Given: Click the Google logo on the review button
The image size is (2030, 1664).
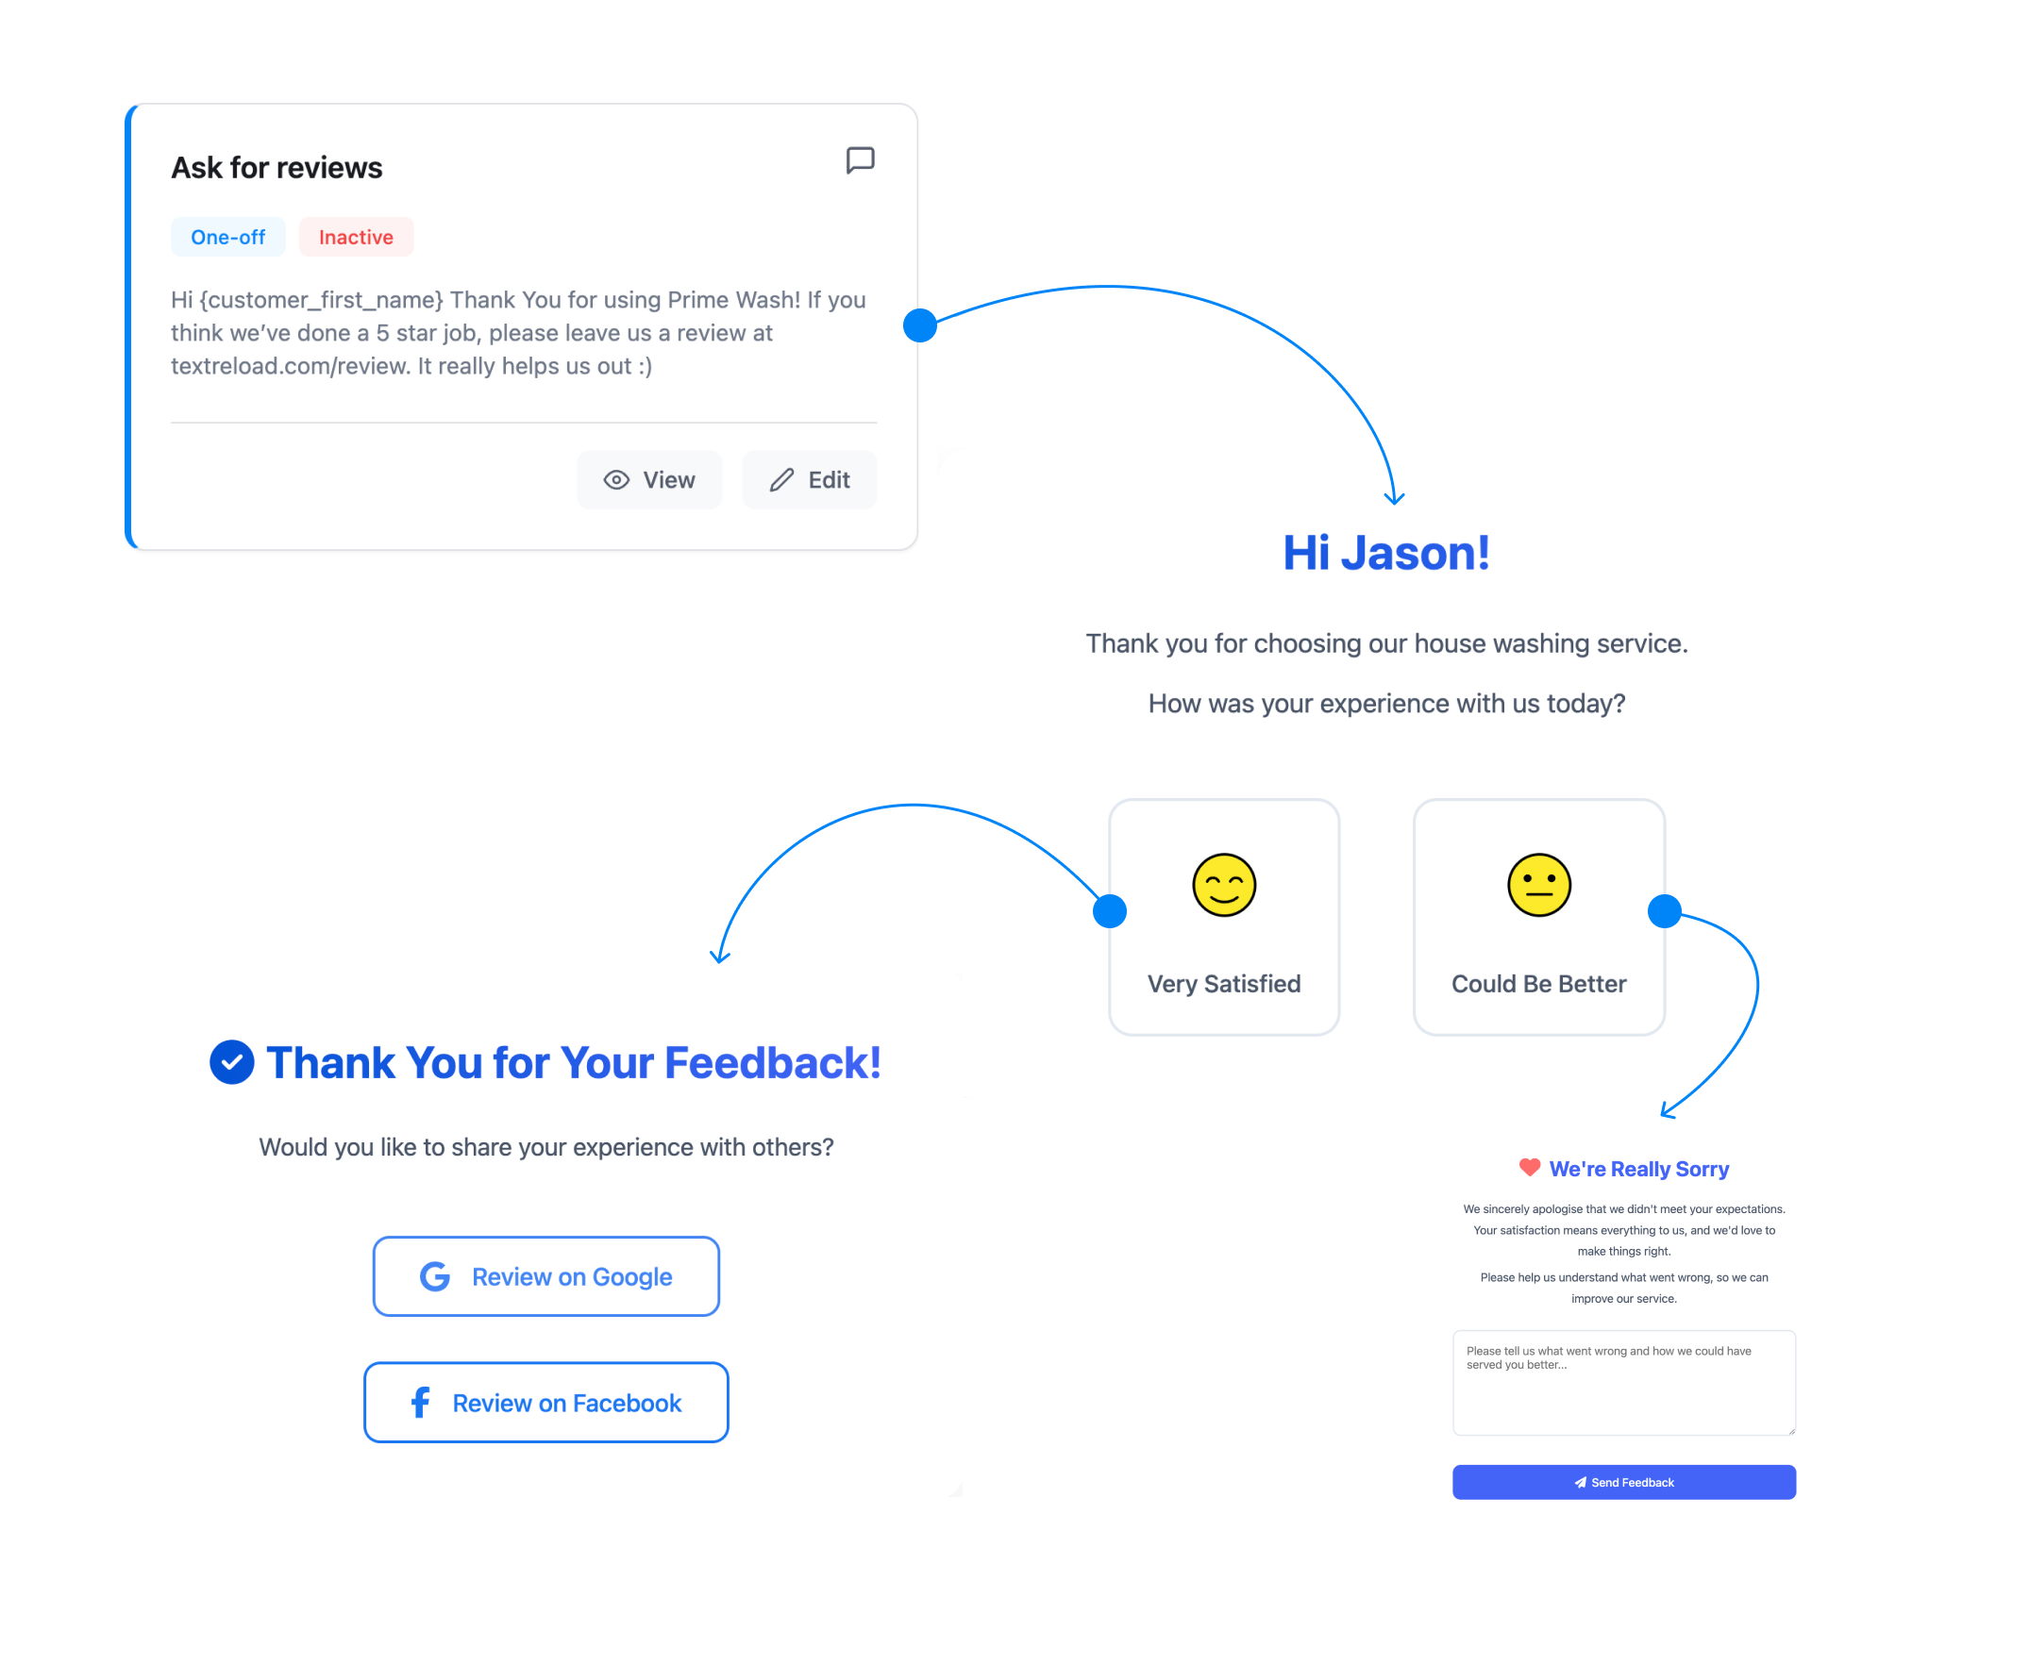Looking at the screenshot, I should pos(433,1275).
